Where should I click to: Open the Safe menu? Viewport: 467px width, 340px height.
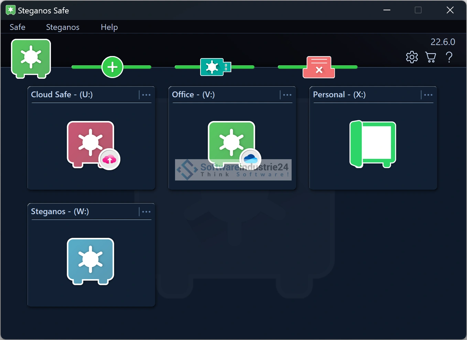(x=18, y=27)
